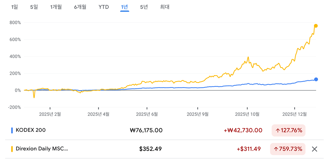Viewport: 327px width, 161px height.
Task: Click the blue endpoint dot on chart
Action: (316, 79)
